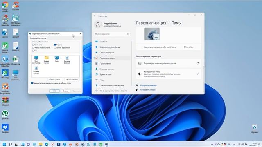Viewport: 262px width, 147px height.
Task: Open the taskbar clock and date
Action: click(253, 144)
